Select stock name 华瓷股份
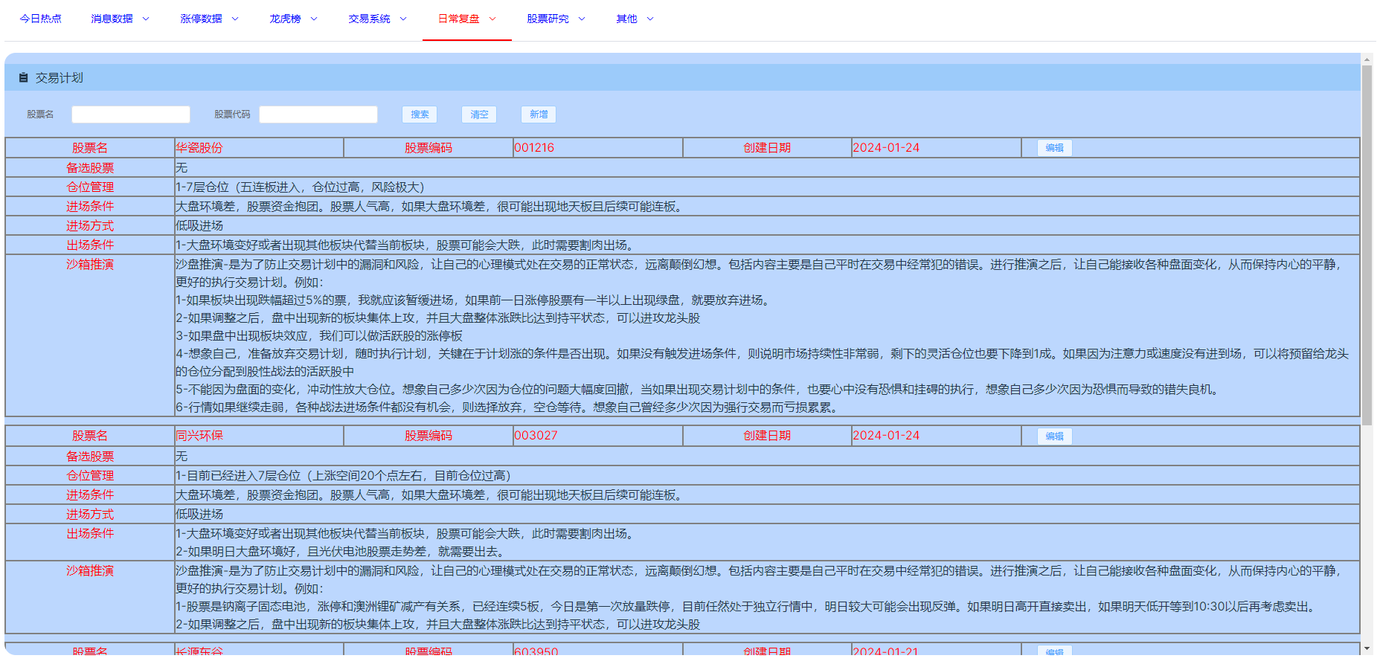 199,148
